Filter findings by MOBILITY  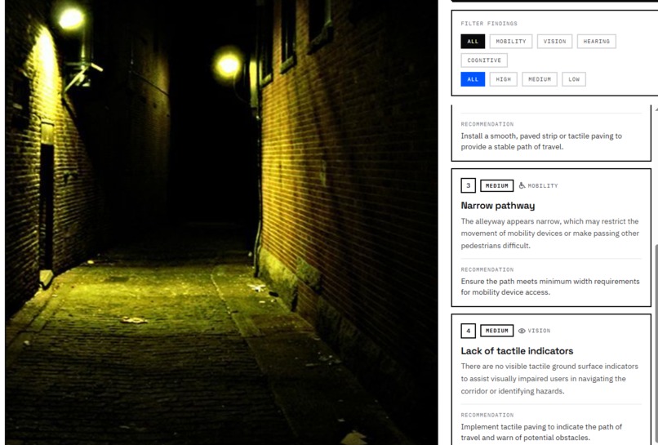(511, 41)
